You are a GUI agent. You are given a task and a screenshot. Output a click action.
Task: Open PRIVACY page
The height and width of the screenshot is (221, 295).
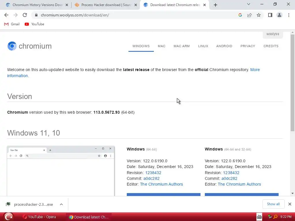click(x=247, y=46)
